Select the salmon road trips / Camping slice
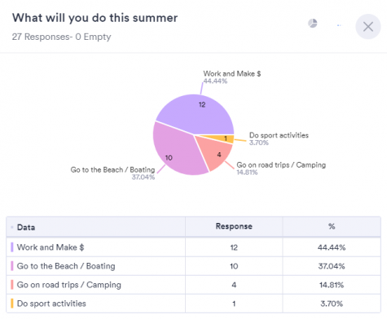 (x=216, y=154)
